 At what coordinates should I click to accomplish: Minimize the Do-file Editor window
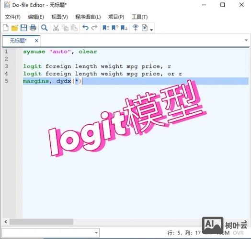[x=204, y=5]
